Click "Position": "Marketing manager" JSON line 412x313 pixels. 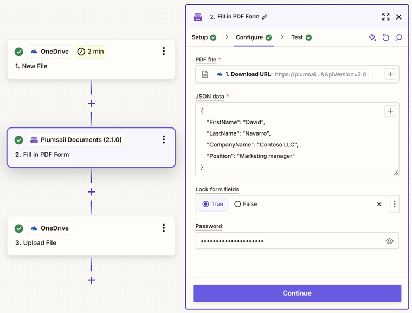pos(250,156)
